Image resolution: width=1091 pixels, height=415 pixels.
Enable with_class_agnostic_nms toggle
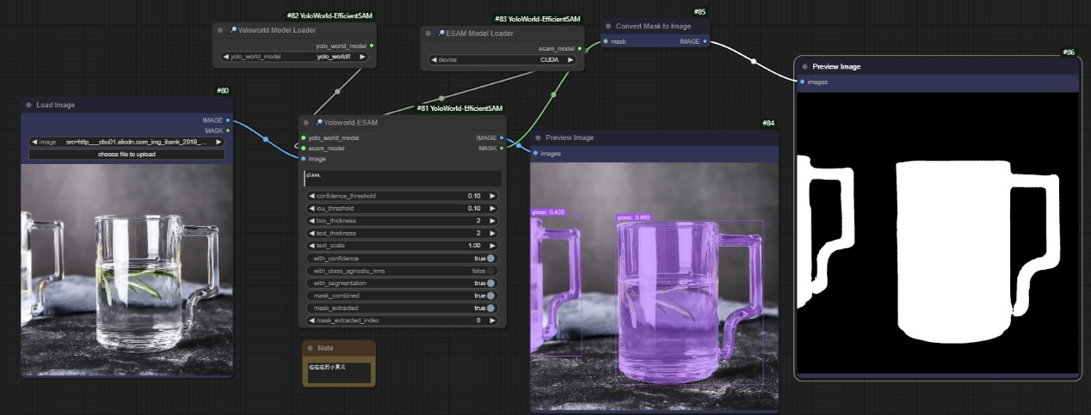490,271
